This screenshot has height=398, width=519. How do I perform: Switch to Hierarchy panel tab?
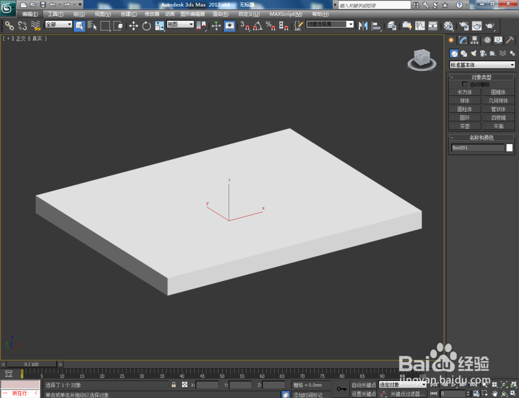(475, 40)
